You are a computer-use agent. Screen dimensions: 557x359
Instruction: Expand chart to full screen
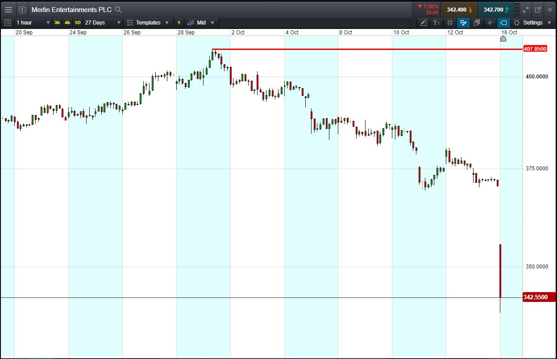click(526, 9)
